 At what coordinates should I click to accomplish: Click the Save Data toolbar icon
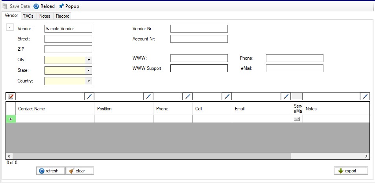coord(5,6)
